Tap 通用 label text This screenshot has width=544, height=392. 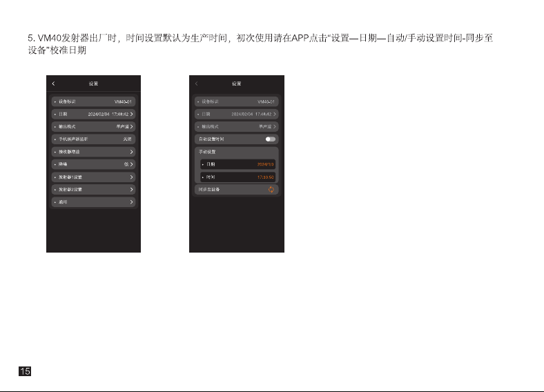pos(63,202)
